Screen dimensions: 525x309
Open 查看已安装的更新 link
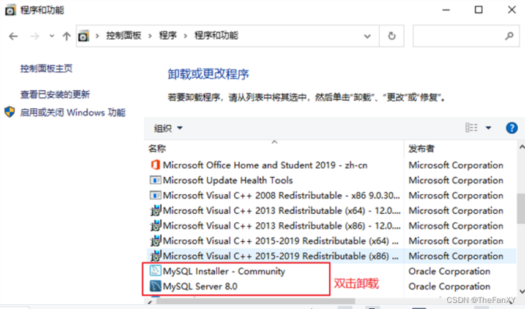(x=55, y=95)
